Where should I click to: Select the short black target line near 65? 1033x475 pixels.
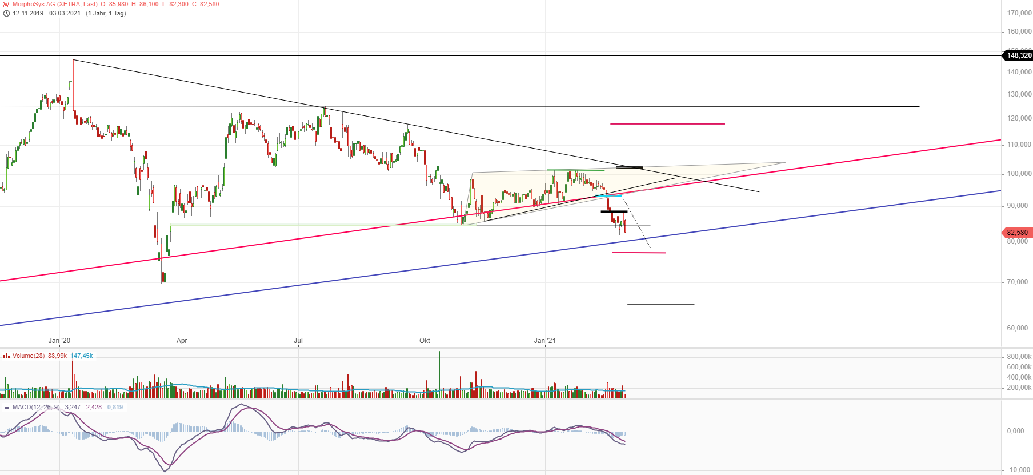[x=661, y=305]
